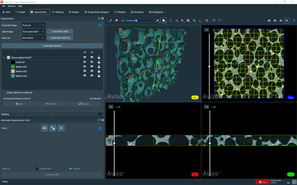Open the Grayscale Image dropdown

click(33, 25)
